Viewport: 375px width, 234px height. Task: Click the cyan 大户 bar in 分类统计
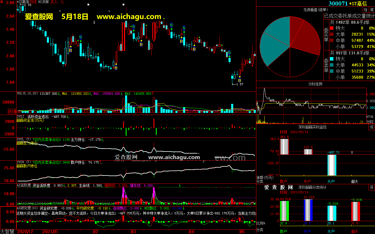[332, 213]
